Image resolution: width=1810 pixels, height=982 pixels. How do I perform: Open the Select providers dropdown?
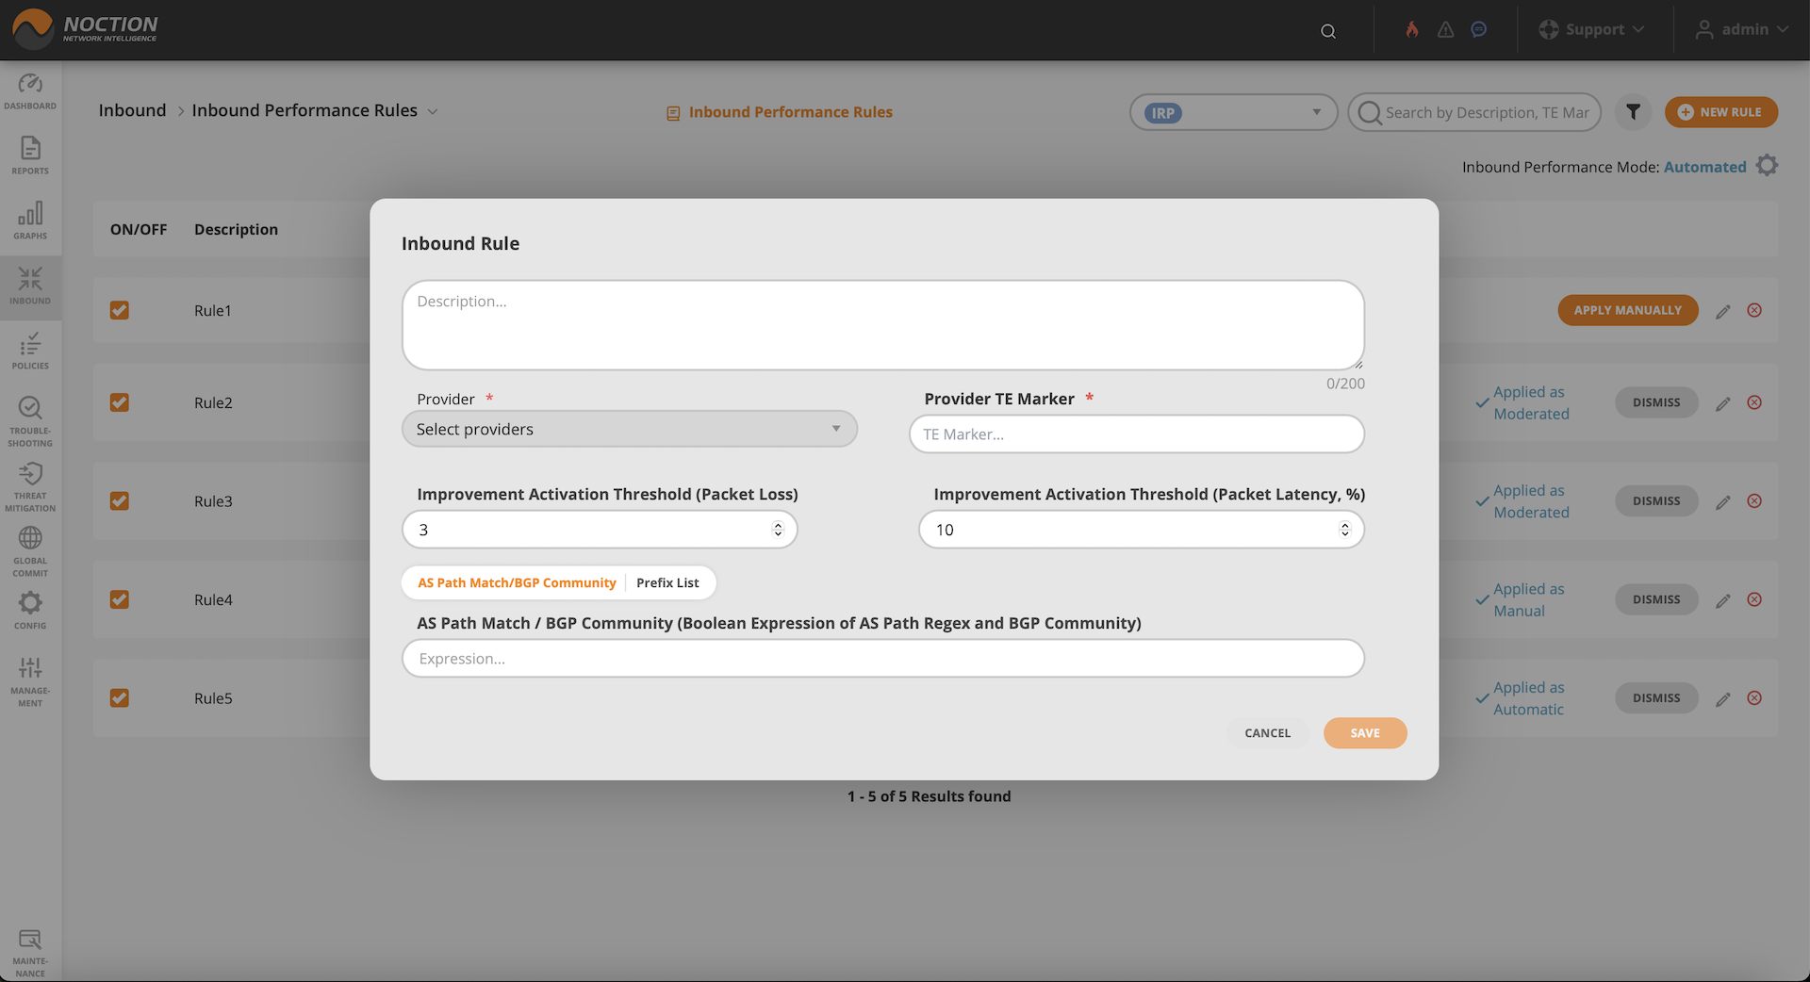630,429
